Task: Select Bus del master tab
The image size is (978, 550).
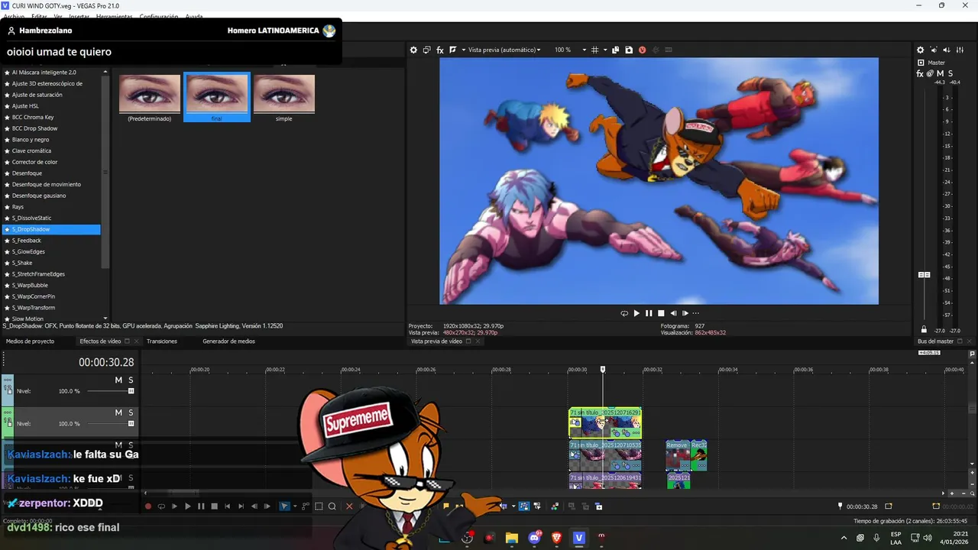Action: [x=935, y=341]
